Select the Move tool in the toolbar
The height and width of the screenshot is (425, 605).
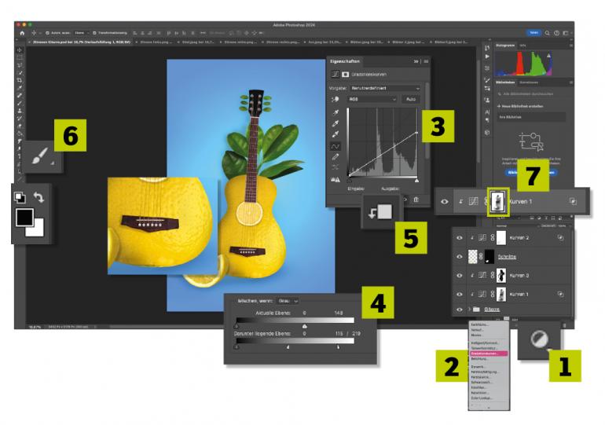point(20,50)
